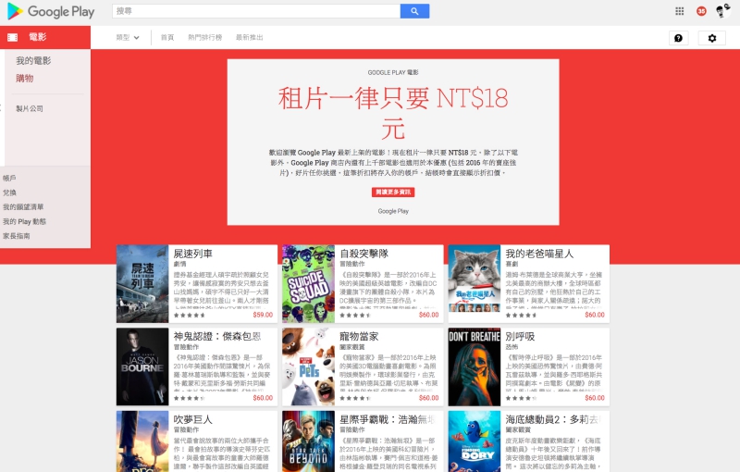
Task: Open the 家長指南 link
Action: coord(16,235)
